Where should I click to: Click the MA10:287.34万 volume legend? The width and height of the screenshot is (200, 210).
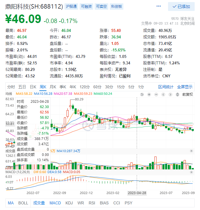coord(68,151)
